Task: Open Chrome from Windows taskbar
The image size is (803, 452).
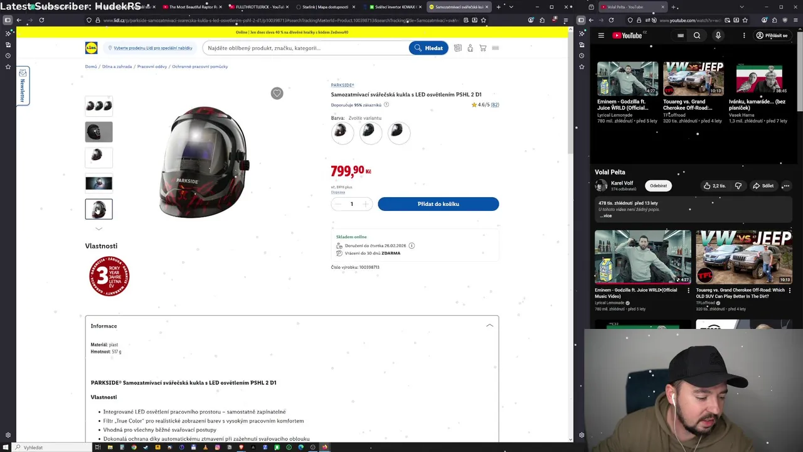Action: pos(134,447)
